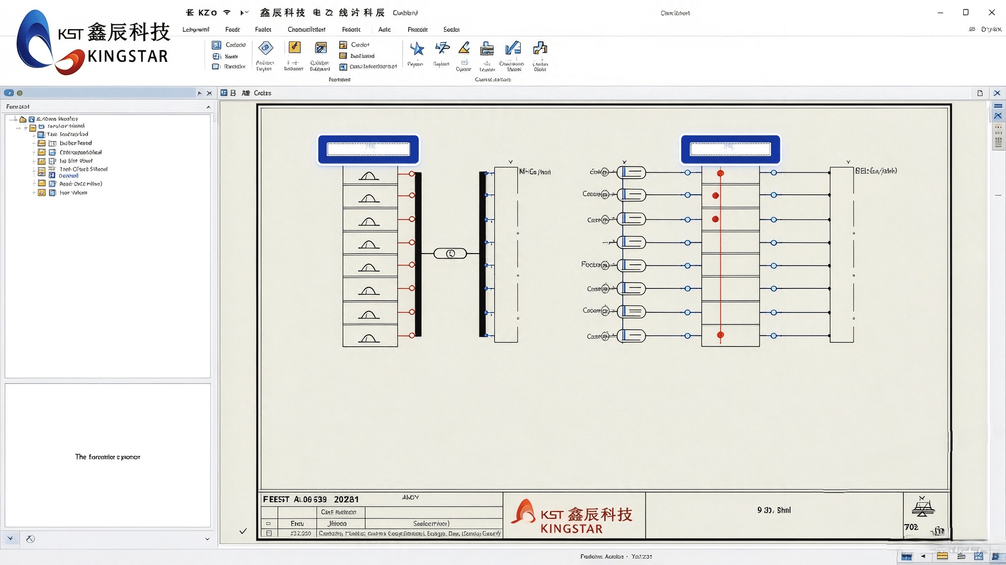Expand the 'Ies Sint Vbeot' tree node
The width and height of the screenshot is (1006, 565).
34,161
